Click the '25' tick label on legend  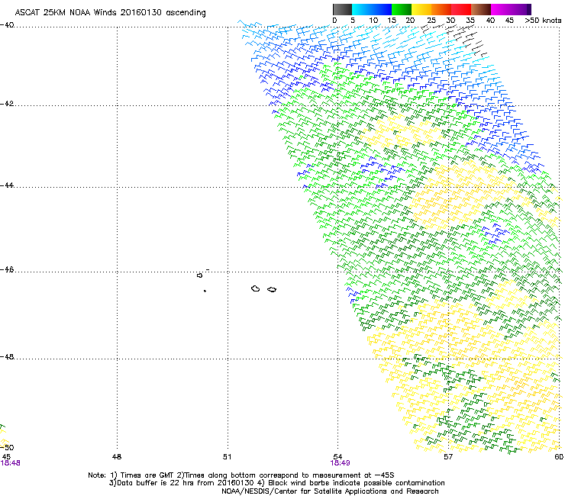pos(431,20)
